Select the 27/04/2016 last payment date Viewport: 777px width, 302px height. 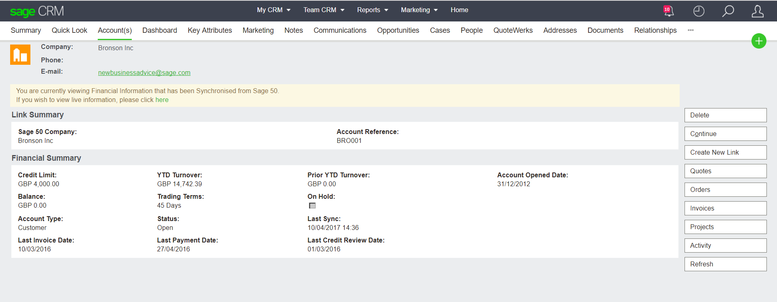click(174, 249)
